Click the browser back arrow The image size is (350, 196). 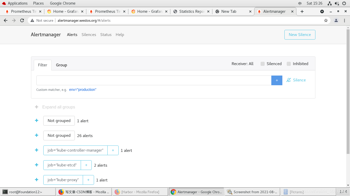[x=6, y=20]
